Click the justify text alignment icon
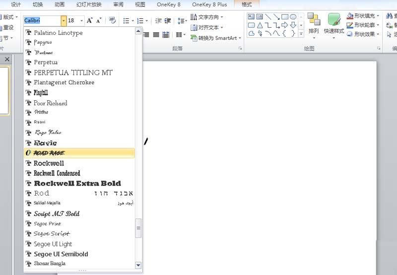Image resolution: width=397 pixels, height=275 pixels. point(156,34)
